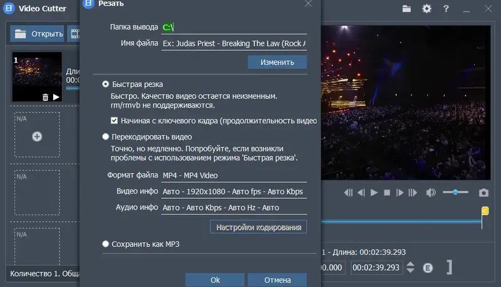Viewport: 501px width, 287px height.
Task: Open Аудио инфо dropdown
Action: (x=234, y=208)
